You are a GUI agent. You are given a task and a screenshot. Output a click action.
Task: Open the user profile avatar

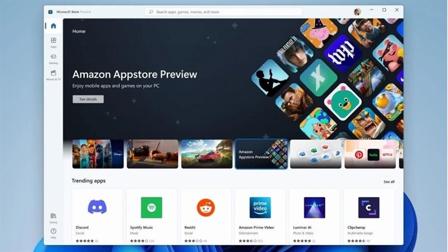pyautogui.click(x=357, y=12)
